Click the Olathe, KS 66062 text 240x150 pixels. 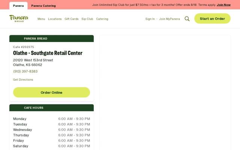27,65
